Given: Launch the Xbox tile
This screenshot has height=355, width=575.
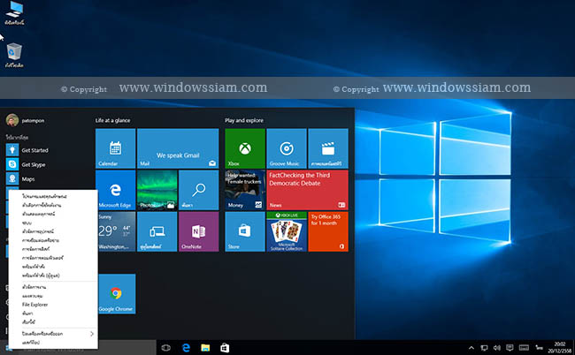Looking at the screenshot, I should pos(245,148).
